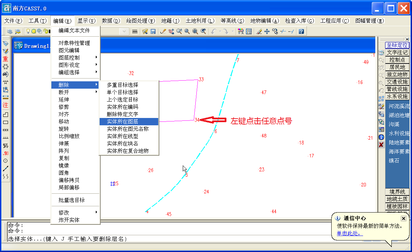Click the blue info icon in right strip
412x252 pixels.
click(x=381, y=137)
